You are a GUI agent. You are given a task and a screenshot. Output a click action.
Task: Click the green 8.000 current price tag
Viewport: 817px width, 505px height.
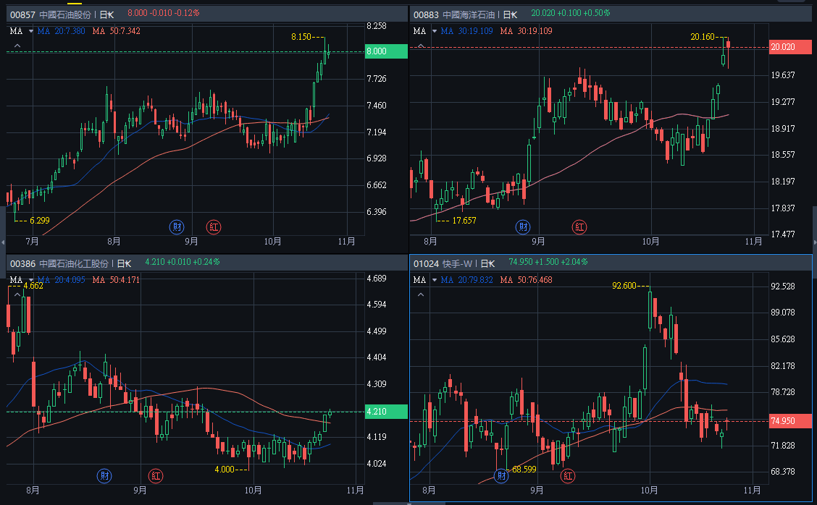point(385,51)
